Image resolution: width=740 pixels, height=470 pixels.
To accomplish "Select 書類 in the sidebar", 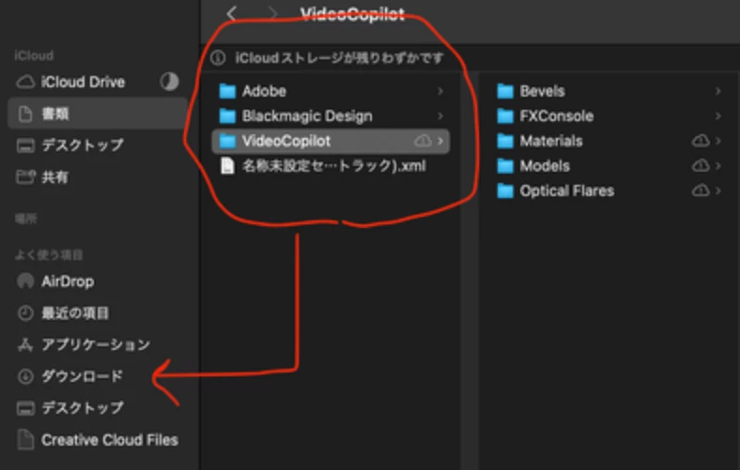I will coord(98,114).
